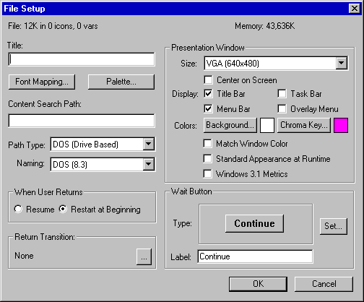364x302 pixels.
Task: Open the Font Mapping dialog
Action: pos(42,82)
